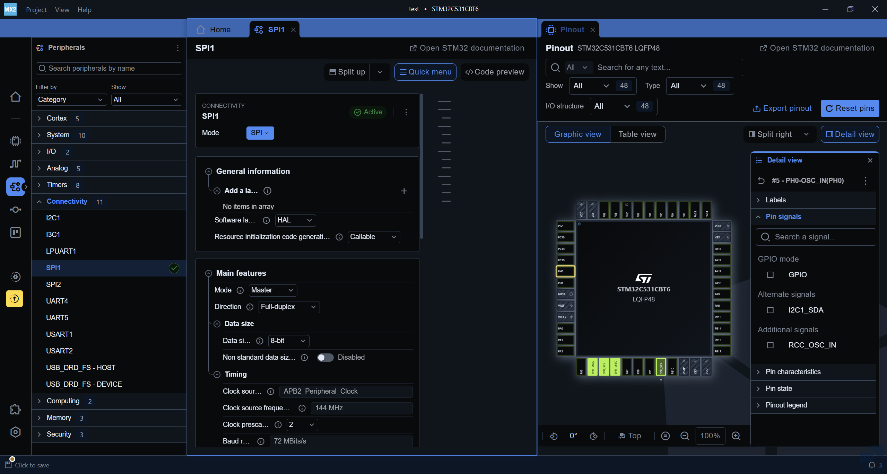Click the 100% zoom level field
Viewport: 887px width, 474px height.
click(x=710, y=436)
